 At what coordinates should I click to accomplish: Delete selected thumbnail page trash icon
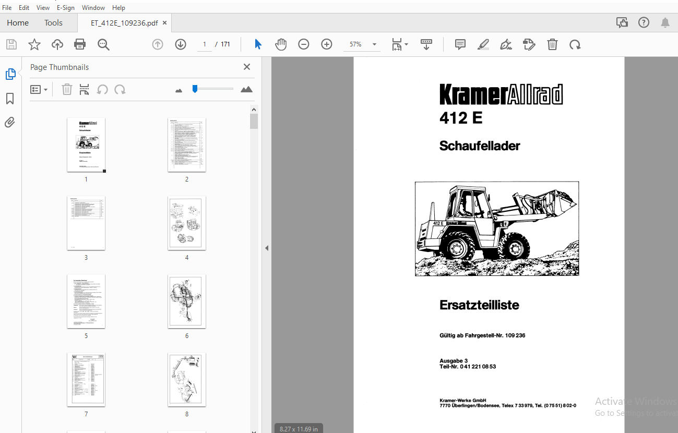pos(67,89)
